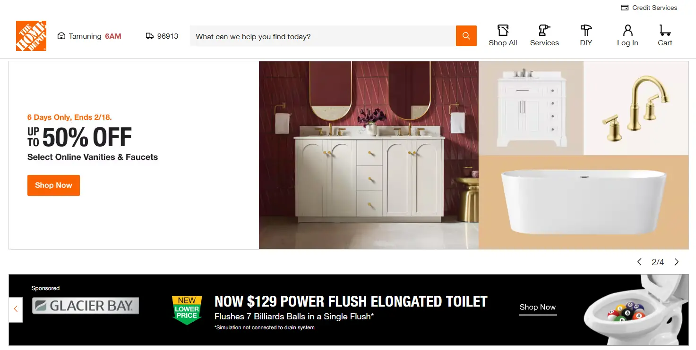This screenshot has height=350, width=696.
Task: Click the orange search magnifier button
Action: [466, 36]
